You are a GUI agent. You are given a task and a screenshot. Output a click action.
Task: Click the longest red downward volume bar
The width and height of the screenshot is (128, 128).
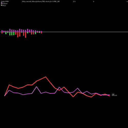26,35
